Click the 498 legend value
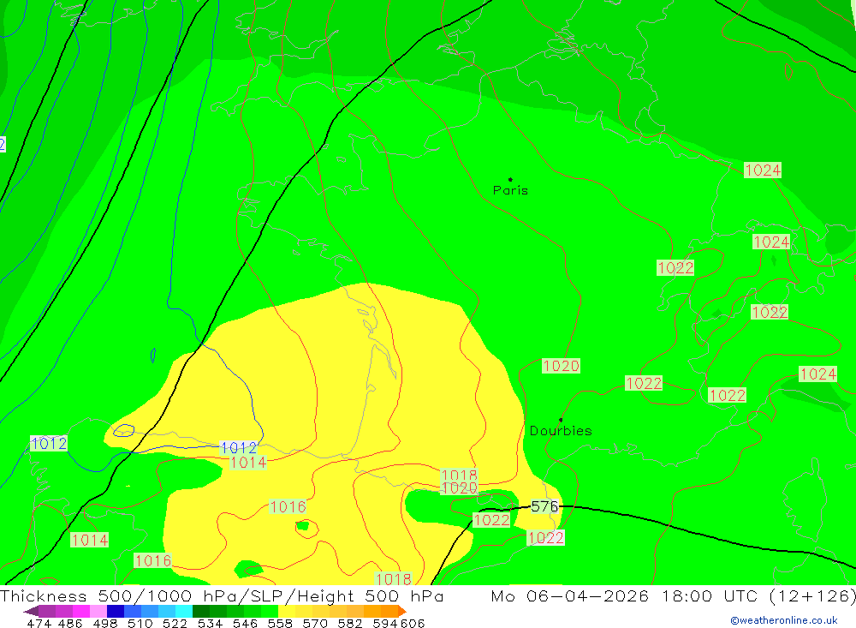The width and height of the screenshot is (856, 628). [x=104, y=624]
